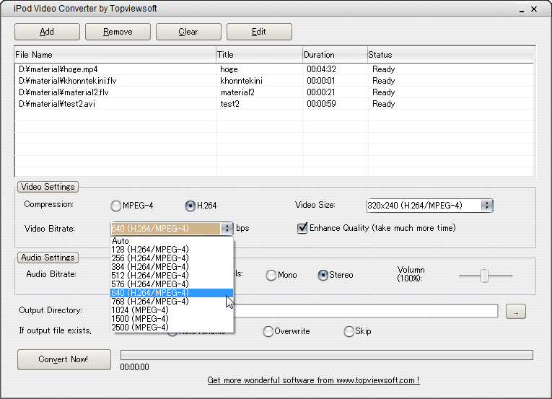Close the iPod Video Converter window
This screenshot has height=399, width=552.
pos(534,9)
